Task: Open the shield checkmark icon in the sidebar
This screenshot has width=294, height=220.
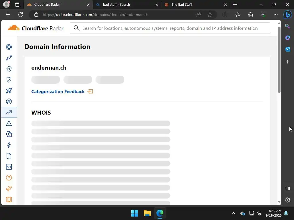Action: (x=9, y=80)
